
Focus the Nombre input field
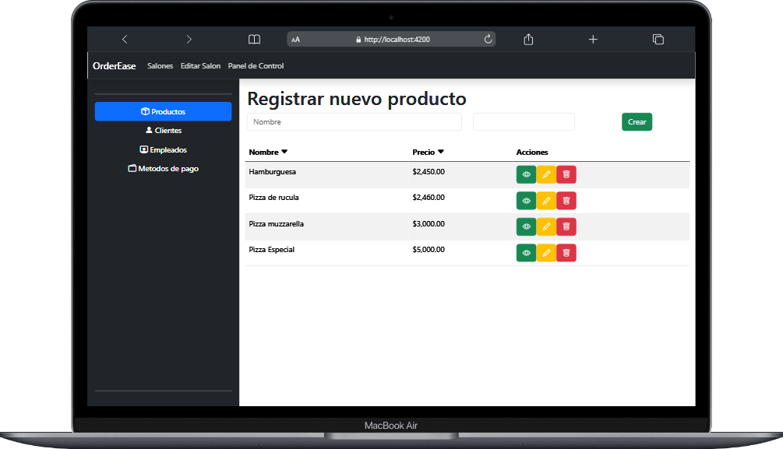[354, 121]
